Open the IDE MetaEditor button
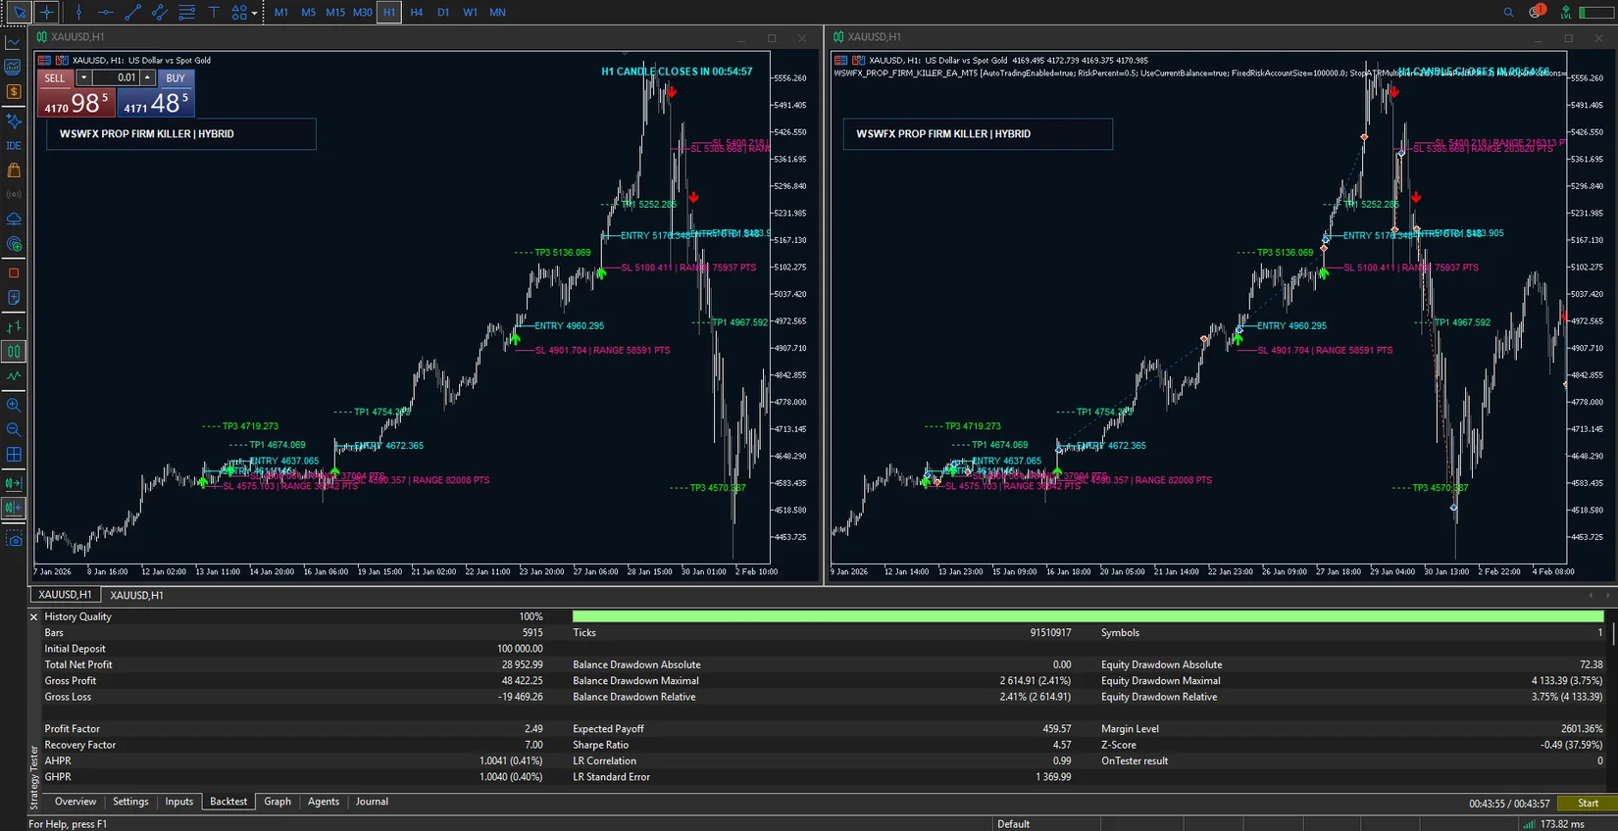1618x831 pixels. pos(14,146)
